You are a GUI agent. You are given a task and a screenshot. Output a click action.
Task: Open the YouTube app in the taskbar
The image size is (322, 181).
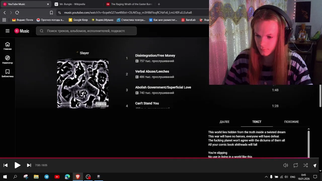pyautogui.click(x=57, y=177)
